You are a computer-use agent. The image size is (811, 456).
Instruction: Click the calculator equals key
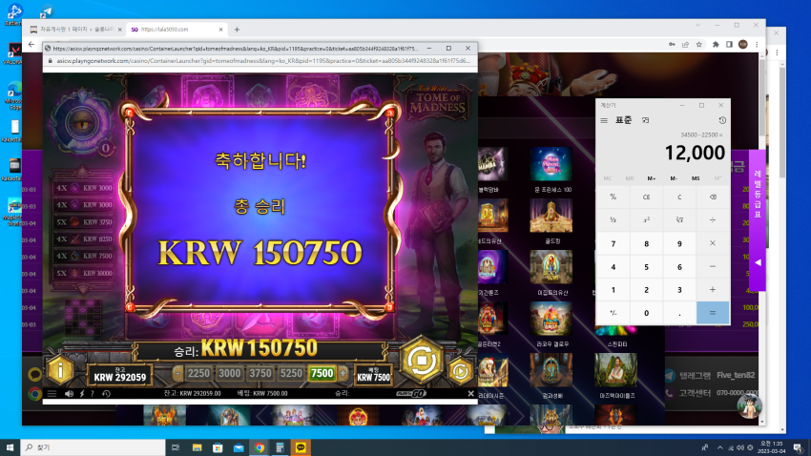(x=712, y=313)
